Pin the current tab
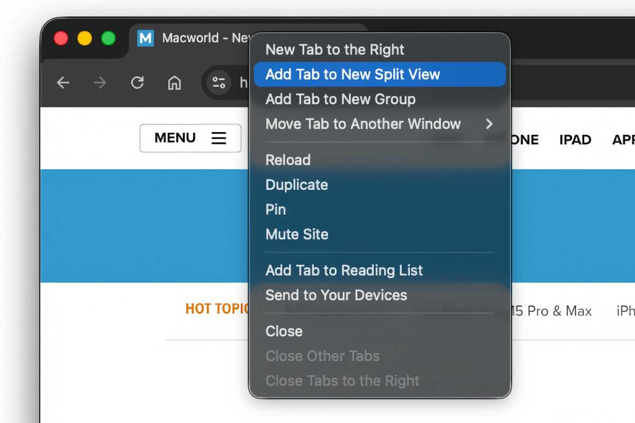635x423 pixels. pos(275,209)
